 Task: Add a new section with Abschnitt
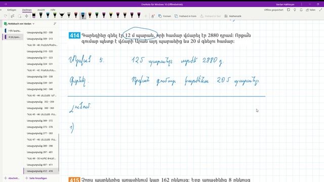click(12, 178)
